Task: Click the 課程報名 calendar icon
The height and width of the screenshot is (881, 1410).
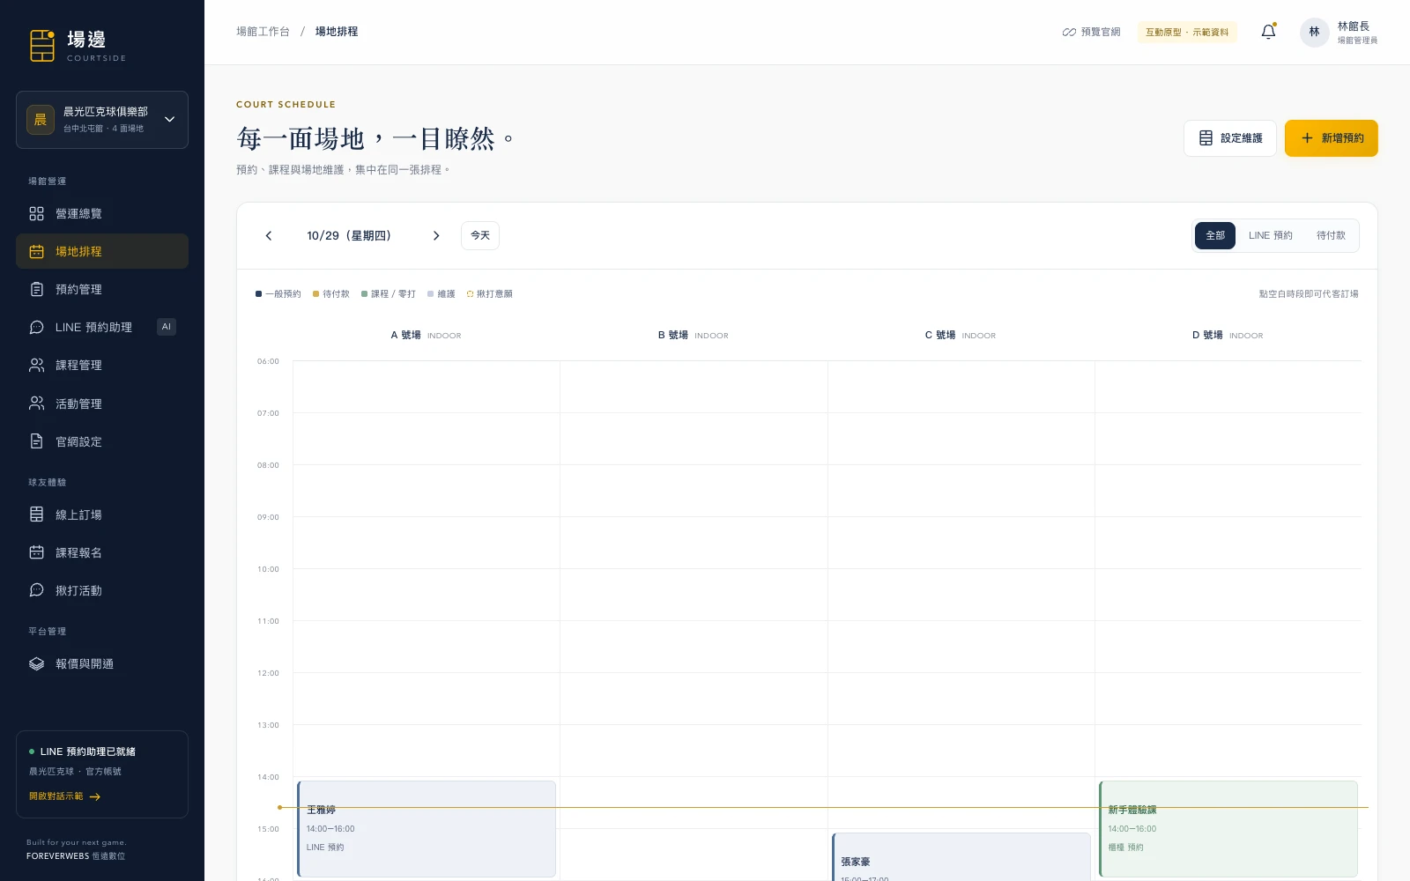Action: (36, 552)
